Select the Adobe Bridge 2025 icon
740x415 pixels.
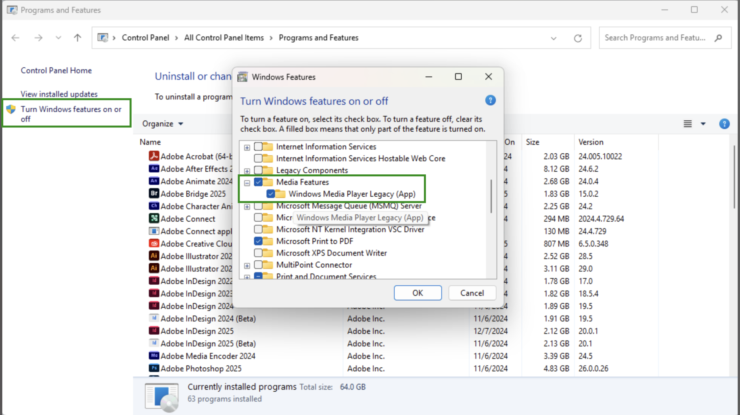pyautogui.click(x=154, y=194)
